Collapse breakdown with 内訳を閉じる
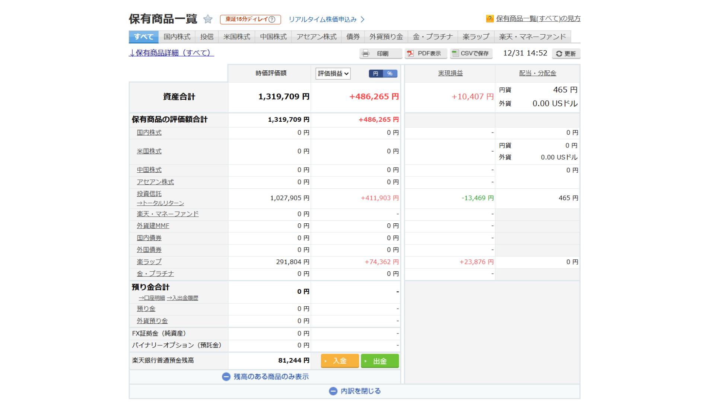 tap(355, 391)
